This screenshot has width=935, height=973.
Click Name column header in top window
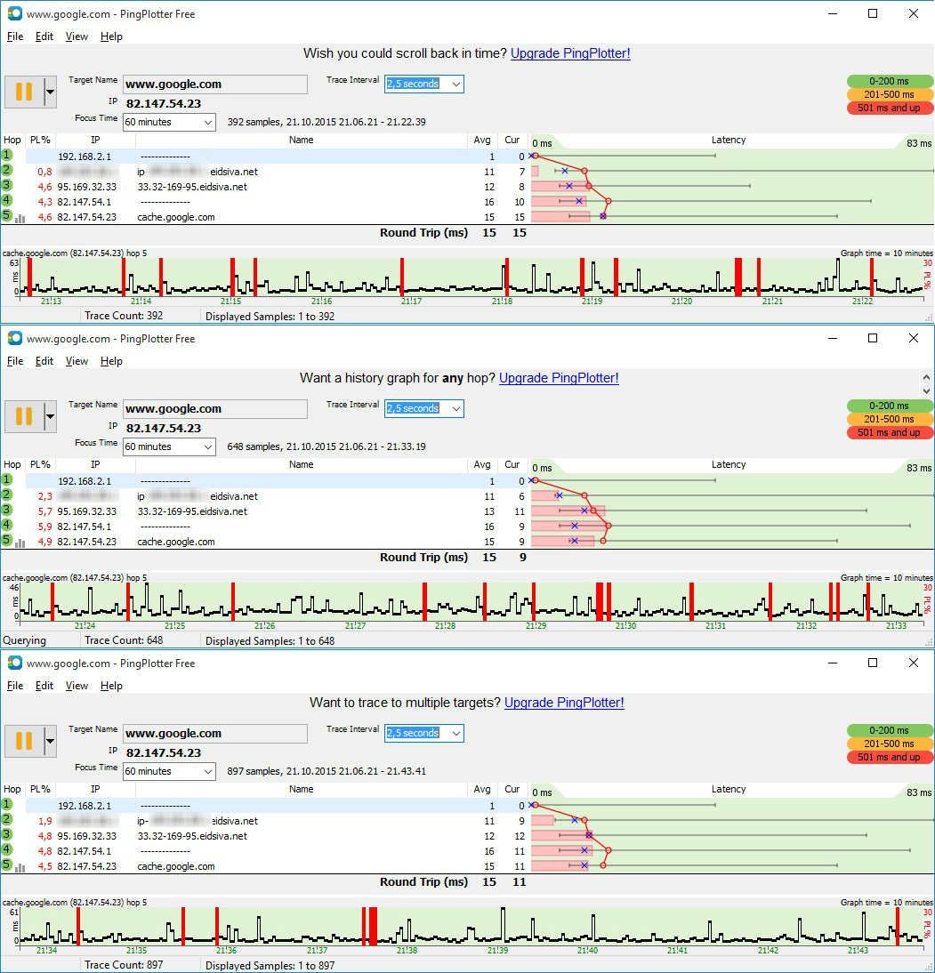pyautogui.click(x=301, y=141)
